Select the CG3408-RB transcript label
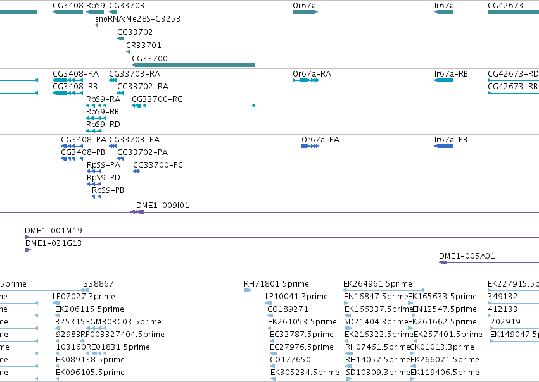This screenshot has height=382, width=539. coord(75,87)
